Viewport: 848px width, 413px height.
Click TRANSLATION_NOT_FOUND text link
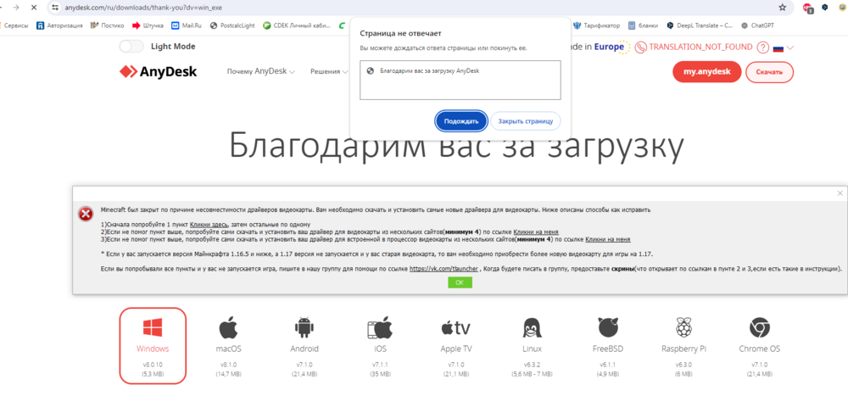(700, 47)
